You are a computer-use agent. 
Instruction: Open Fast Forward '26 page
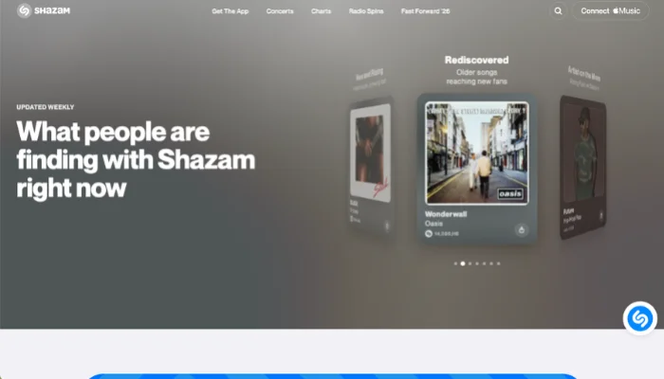tap(425, 11)
